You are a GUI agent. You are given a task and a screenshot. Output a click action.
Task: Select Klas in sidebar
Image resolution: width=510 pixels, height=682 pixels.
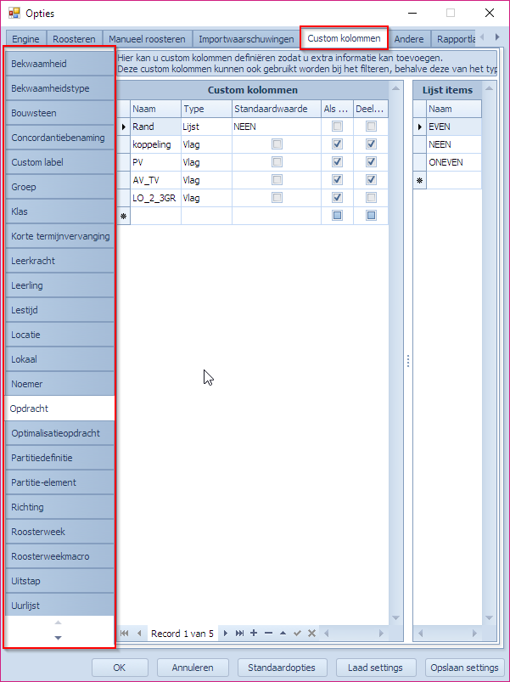tap(60, 211)
